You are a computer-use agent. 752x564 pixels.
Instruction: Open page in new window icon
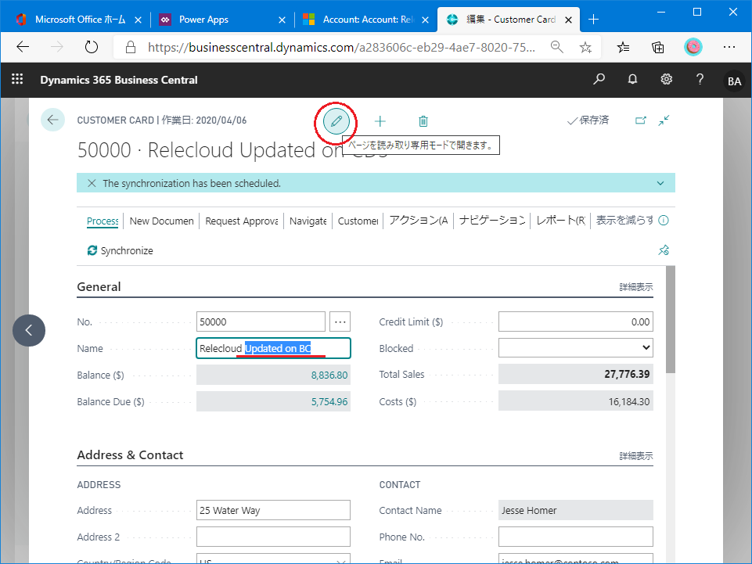pyautogui.click(x=641, y=120)
